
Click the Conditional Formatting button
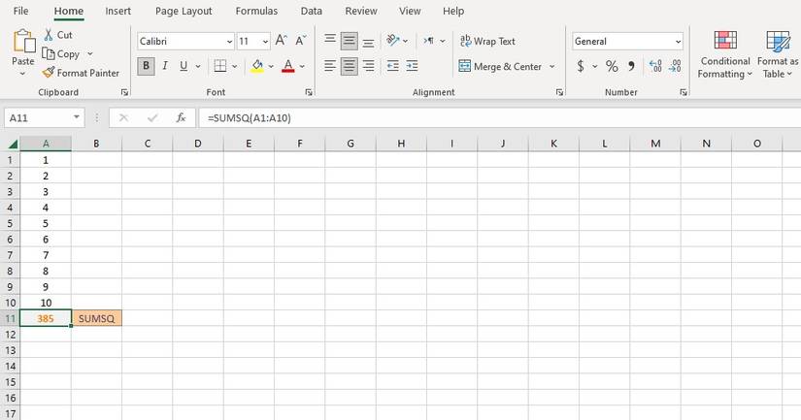pos(725,54)
